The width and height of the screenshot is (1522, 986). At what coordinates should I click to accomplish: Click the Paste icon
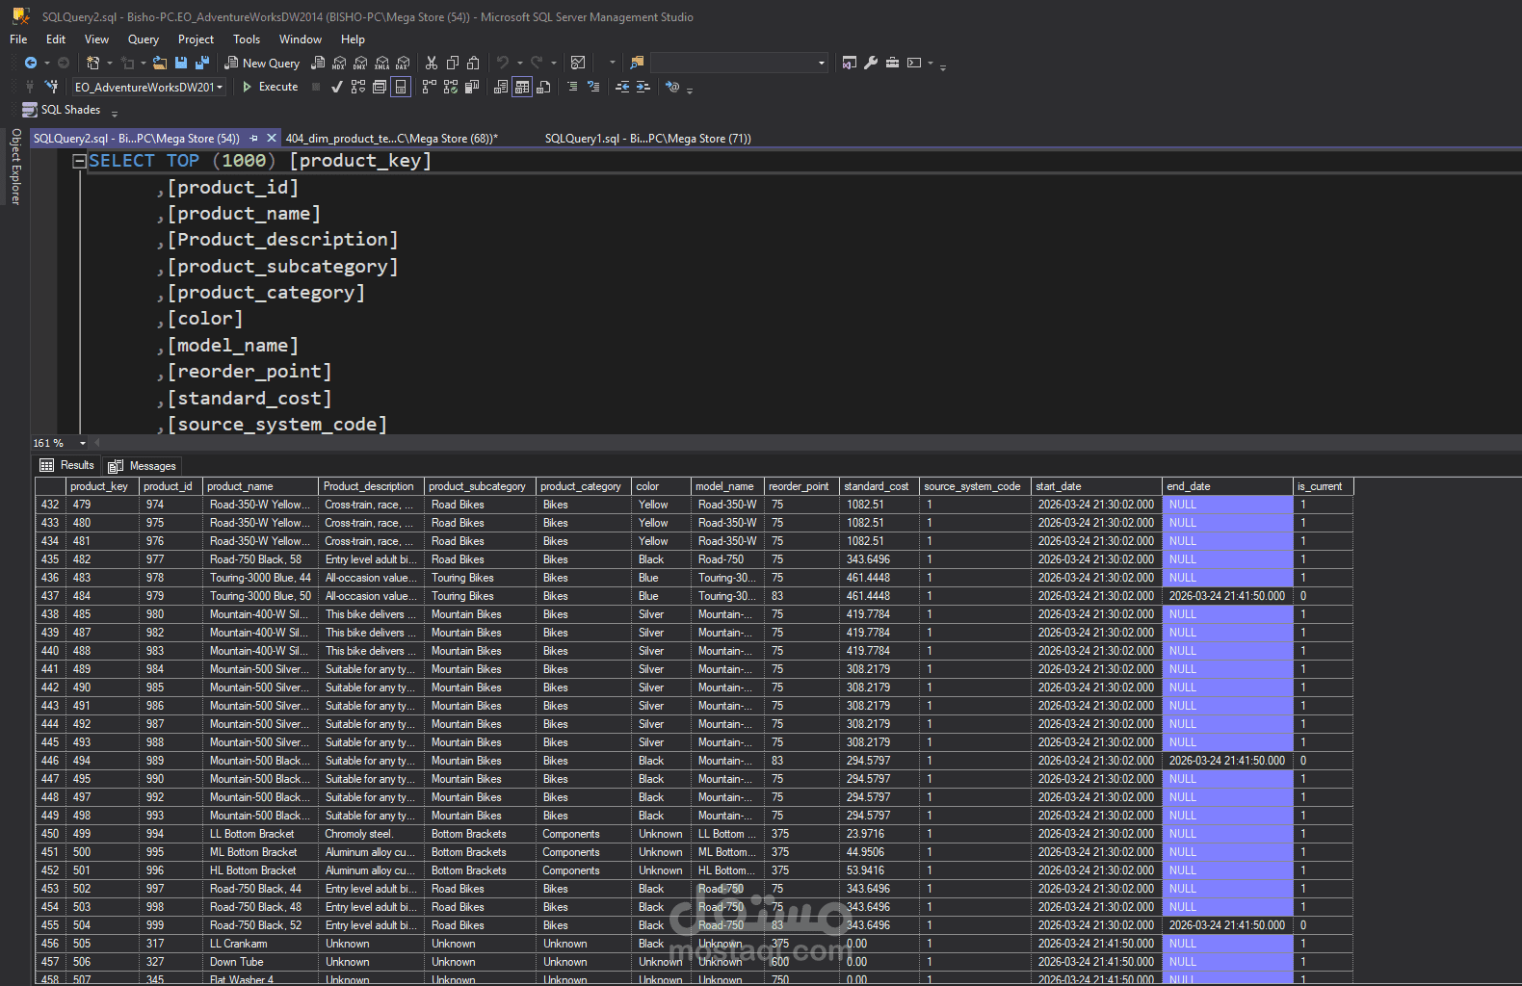pos(473,63)
